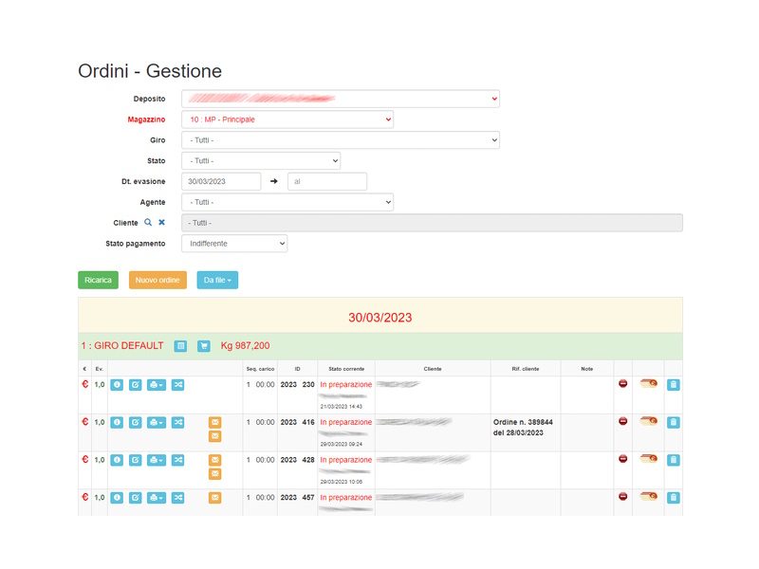
Task: Click the 'Seq. carico' column header
Action: pos(260,369)
